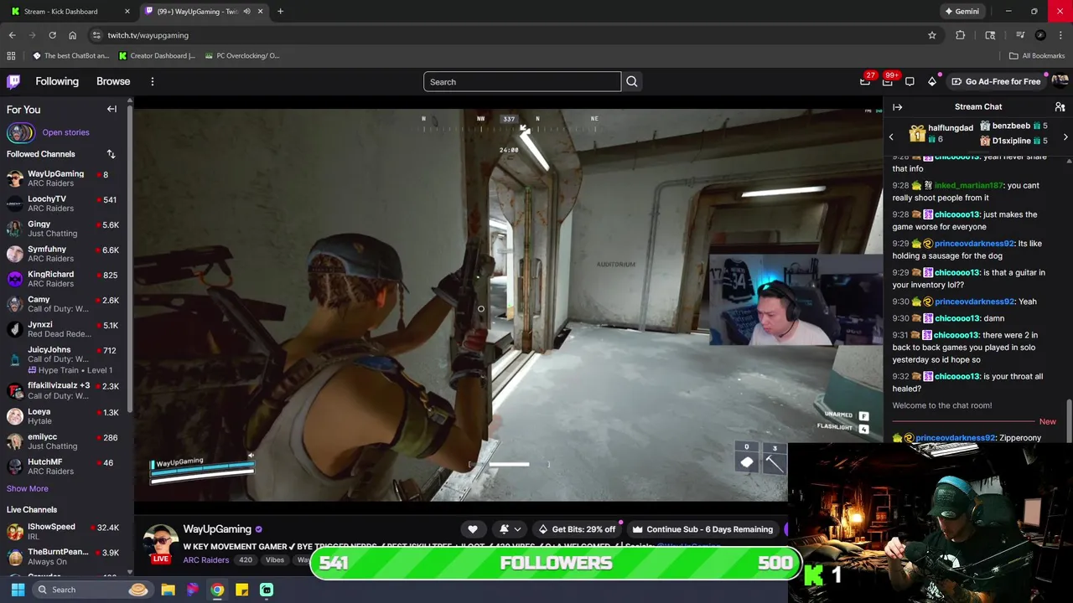Open TheBurntPeanut live channel
The image size is (1073, 603).
pyautogui.click(x=63, y=556)
